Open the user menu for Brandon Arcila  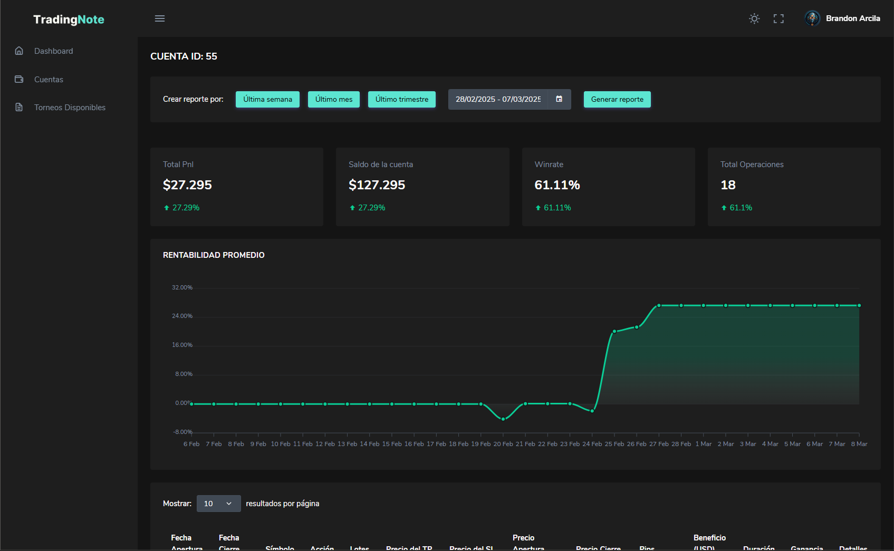[842, 18]
